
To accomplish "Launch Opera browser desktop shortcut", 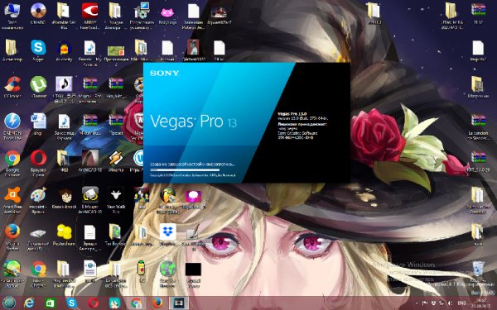I will (x=38, y=158).
